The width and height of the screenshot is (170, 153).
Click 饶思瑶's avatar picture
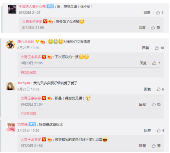(x=11, y=127)
